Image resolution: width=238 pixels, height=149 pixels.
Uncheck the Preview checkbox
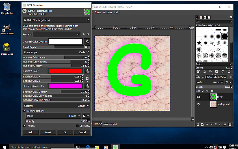tap(24, 126)
